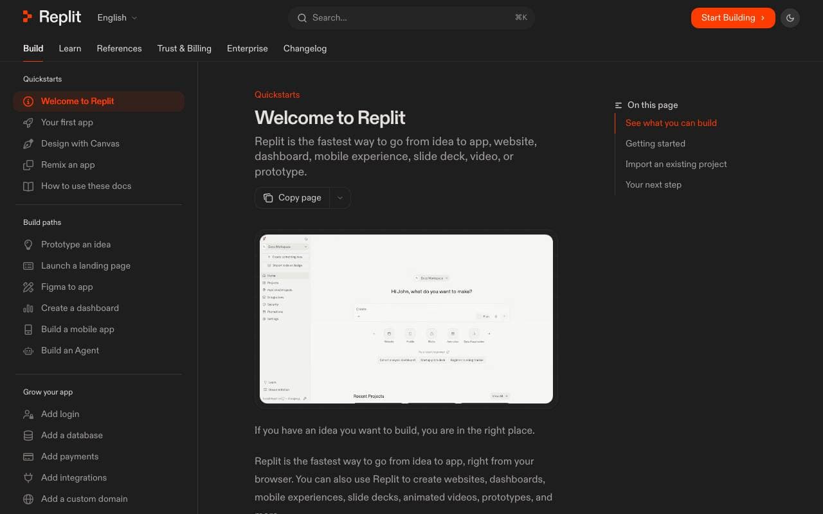This screenshot has height=514, width=823.
Task: Click the book icon for How to use these docs
Action: pos(28,186)
